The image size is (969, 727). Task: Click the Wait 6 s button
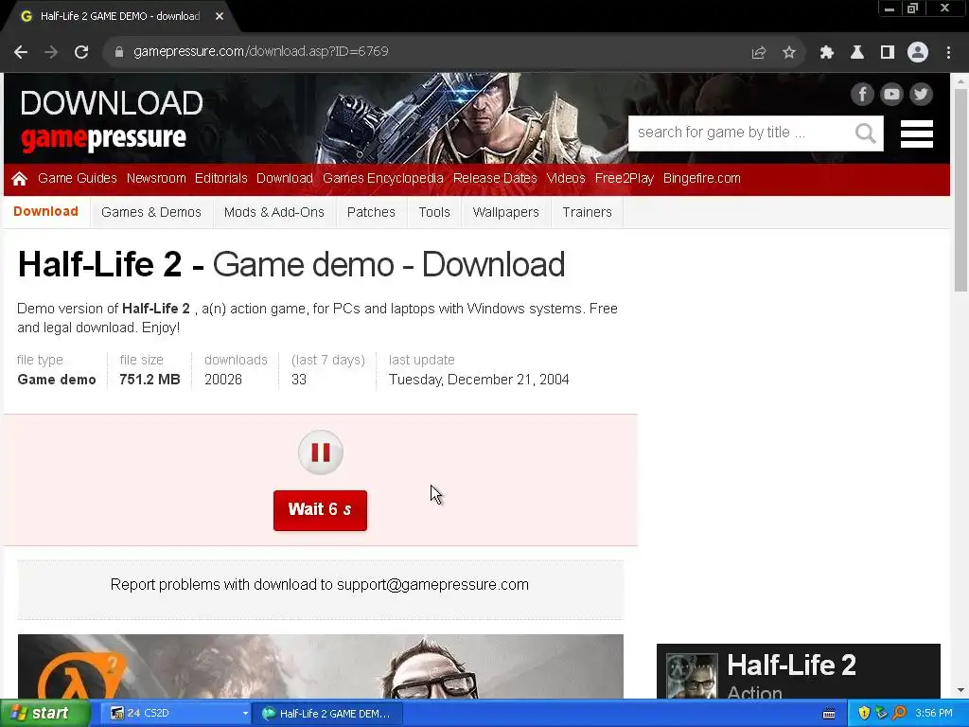point(320,510)
